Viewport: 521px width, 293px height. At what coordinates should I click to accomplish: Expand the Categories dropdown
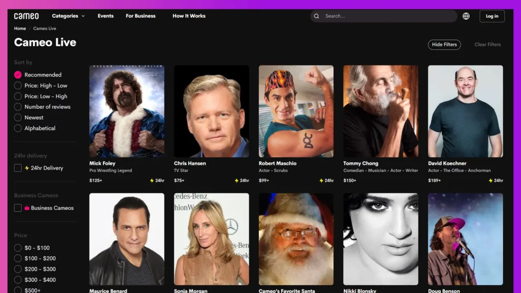68,16
